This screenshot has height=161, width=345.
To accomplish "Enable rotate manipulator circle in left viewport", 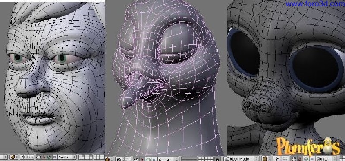I will (x=50, y=157).
